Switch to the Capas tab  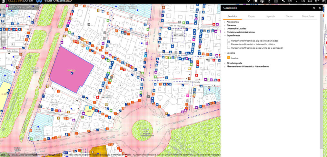[251, 16]
